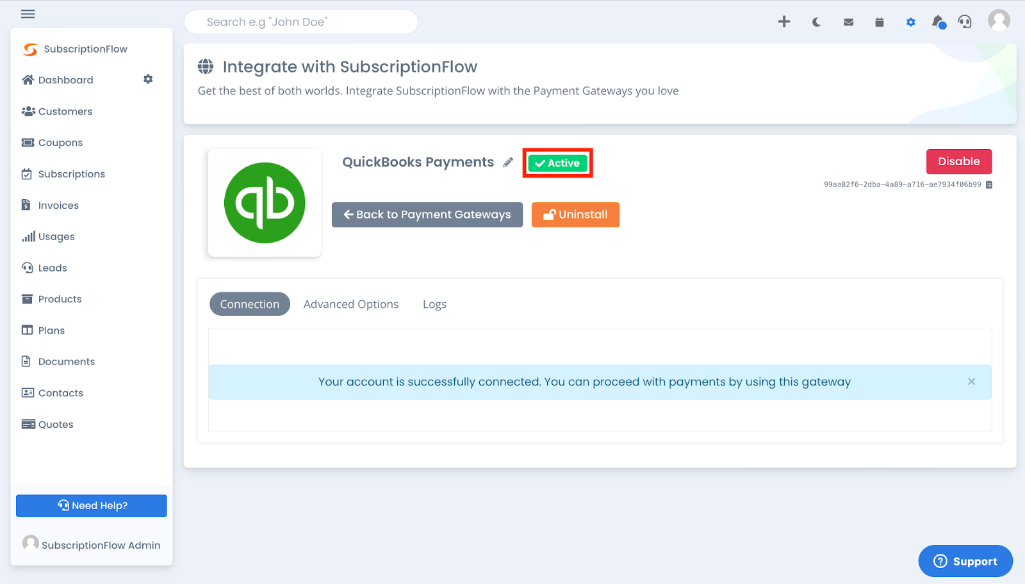
Task: Focus the search input field
Action: [x=301, y=22]
